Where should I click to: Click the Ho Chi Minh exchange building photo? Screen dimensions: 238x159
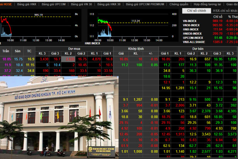coord(59,117)
